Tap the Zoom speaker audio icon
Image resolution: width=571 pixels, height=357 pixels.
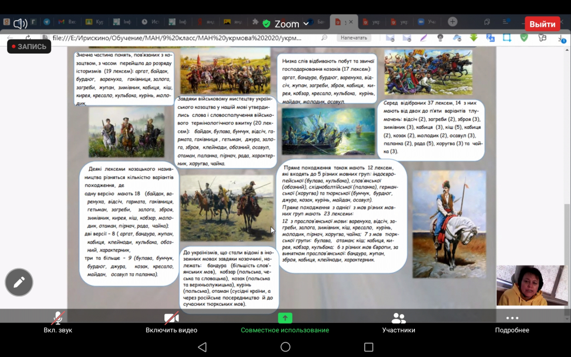pyautogui.click(x=20, y=23)
